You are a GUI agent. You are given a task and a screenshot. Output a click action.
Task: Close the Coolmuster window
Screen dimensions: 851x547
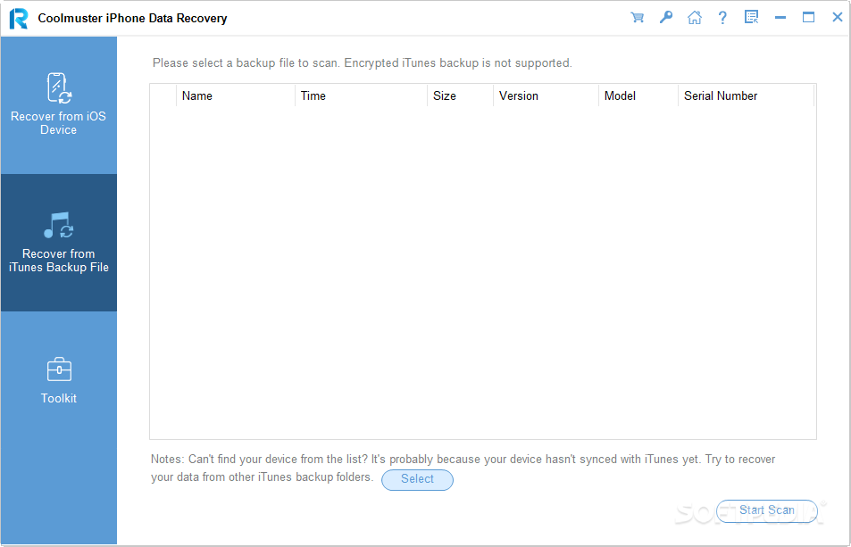click(x=838, y=17)
